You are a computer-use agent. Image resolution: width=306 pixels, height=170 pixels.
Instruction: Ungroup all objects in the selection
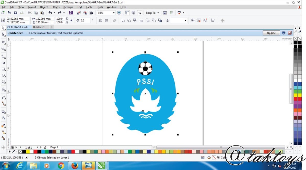[x=205, y=20]
